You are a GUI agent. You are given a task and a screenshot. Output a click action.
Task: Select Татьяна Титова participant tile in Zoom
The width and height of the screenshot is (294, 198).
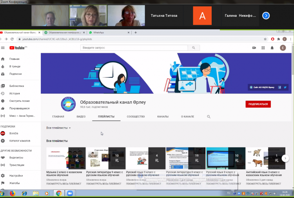click(164, 16)
